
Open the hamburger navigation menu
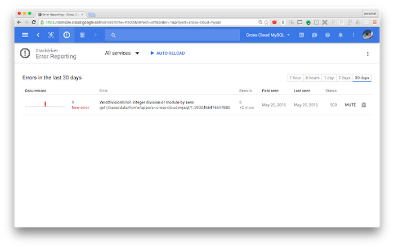click(25, 35)
